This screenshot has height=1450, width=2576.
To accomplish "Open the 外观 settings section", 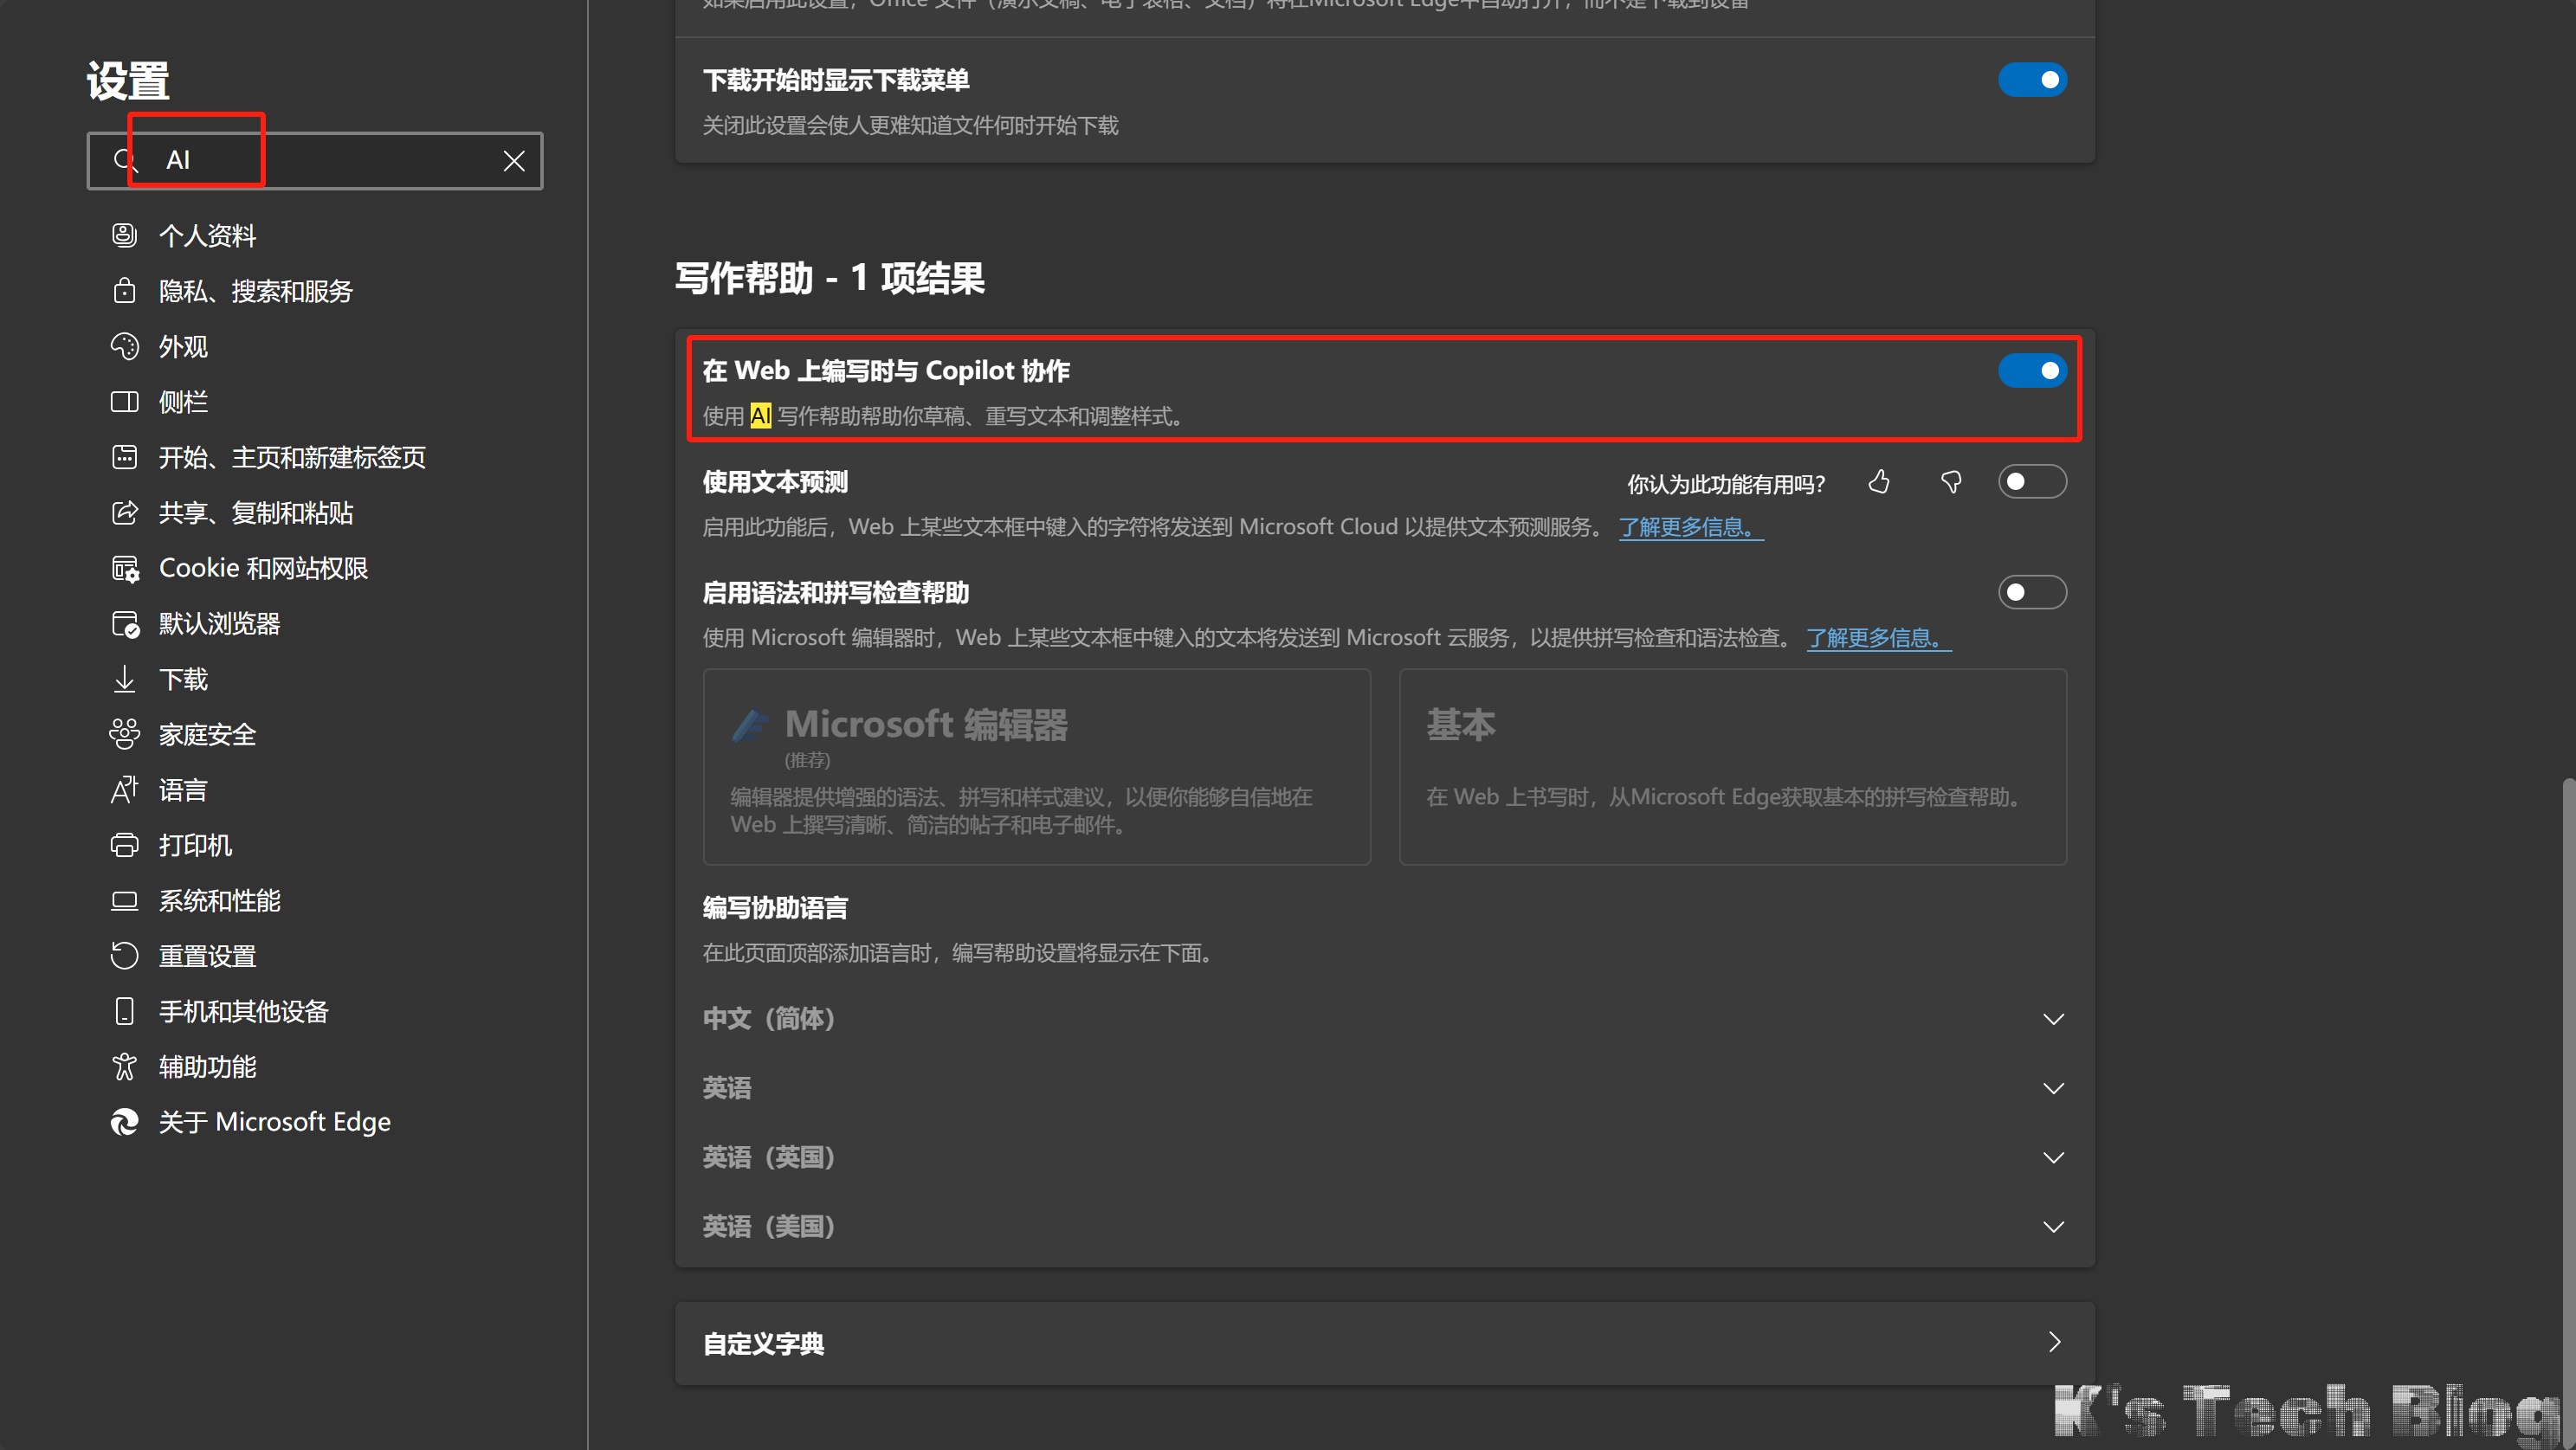I will pos(184,347).
